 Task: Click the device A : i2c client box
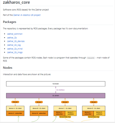tap(15, 108)
